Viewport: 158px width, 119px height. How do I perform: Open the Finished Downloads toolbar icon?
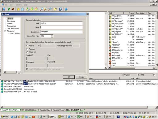(32, 9)
